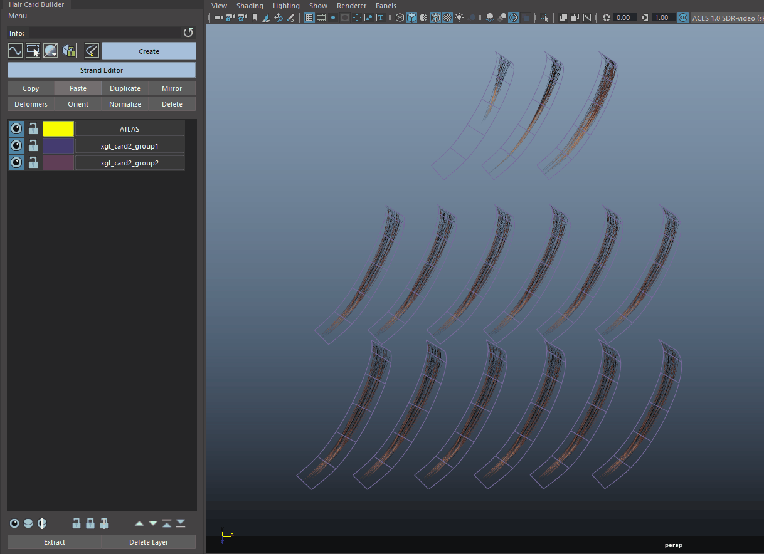Move layer to bottom with arrow icon

181,523
